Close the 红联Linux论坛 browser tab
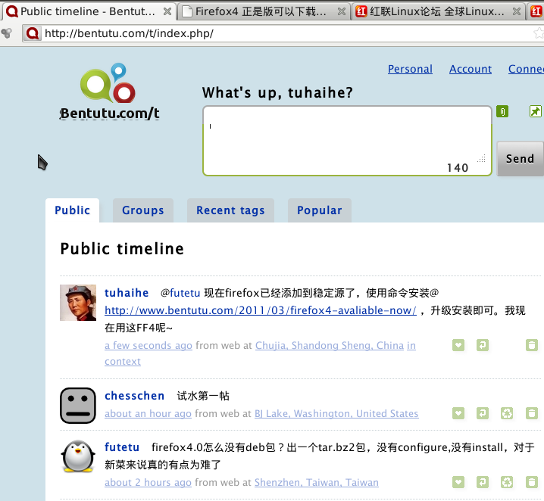The width and height of the screenshot is (544, 501). click(x=517, y=11)
